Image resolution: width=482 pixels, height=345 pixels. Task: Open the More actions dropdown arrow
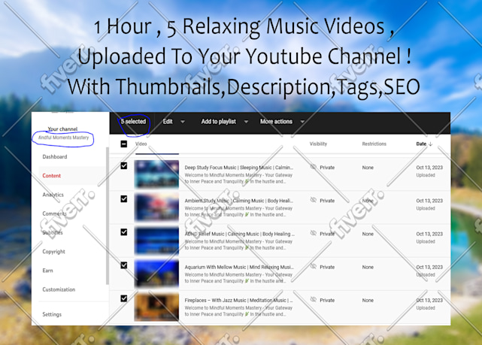pos(302,122)
